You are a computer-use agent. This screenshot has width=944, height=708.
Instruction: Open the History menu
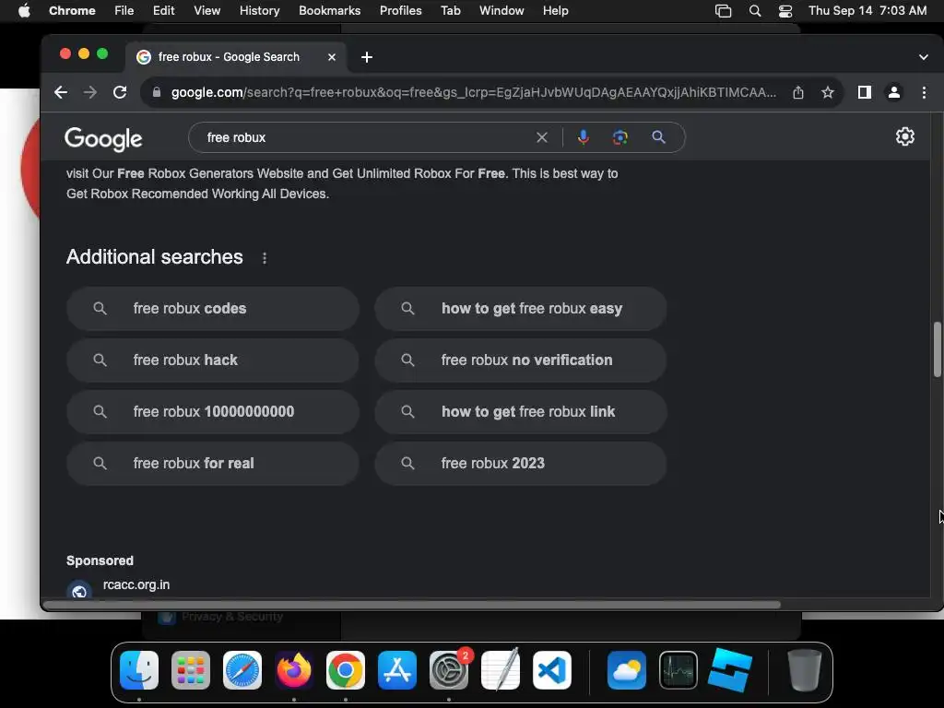click(259, 11)
